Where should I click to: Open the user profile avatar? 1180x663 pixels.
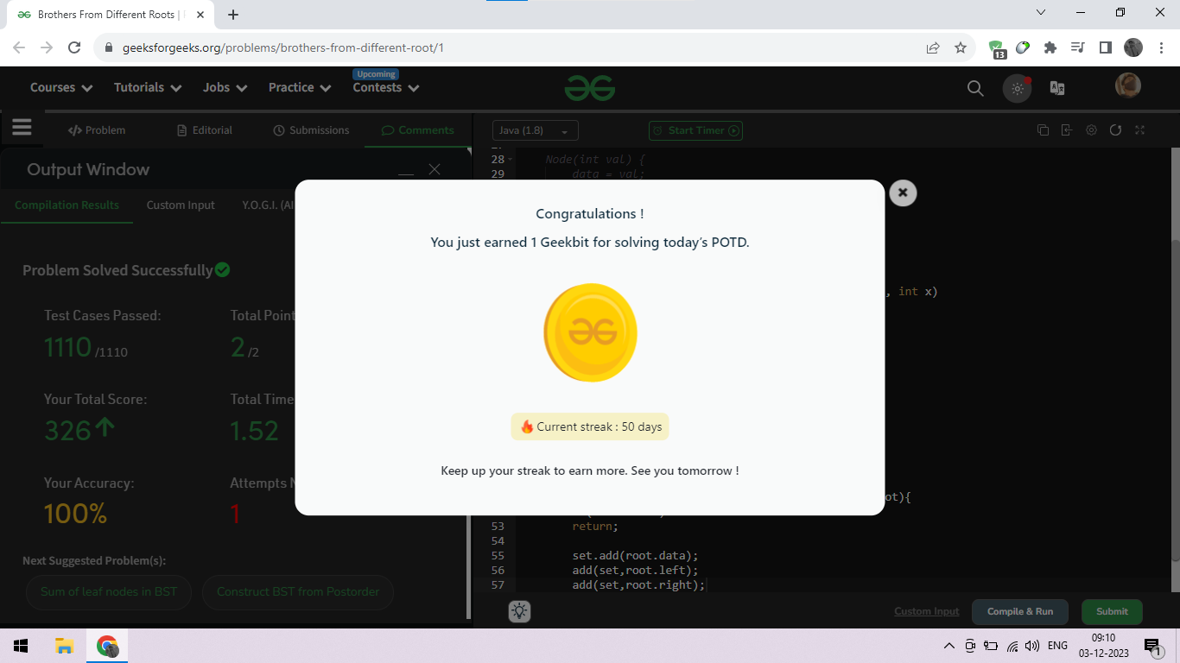pos(1128,85)
